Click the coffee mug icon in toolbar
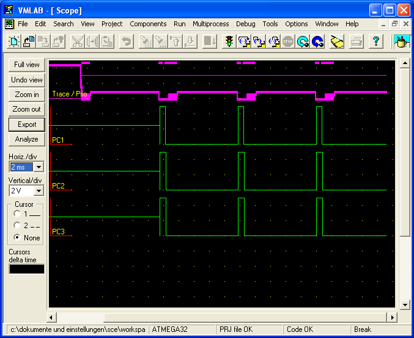The height and width of the screenshot is (338, 414). coord(401,41)
